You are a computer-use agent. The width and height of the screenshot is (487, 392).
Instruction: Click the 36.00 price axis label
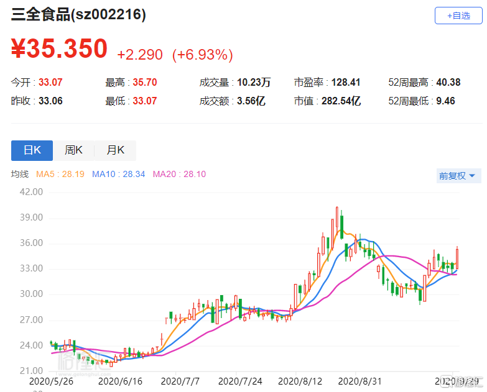click(31, 242)
